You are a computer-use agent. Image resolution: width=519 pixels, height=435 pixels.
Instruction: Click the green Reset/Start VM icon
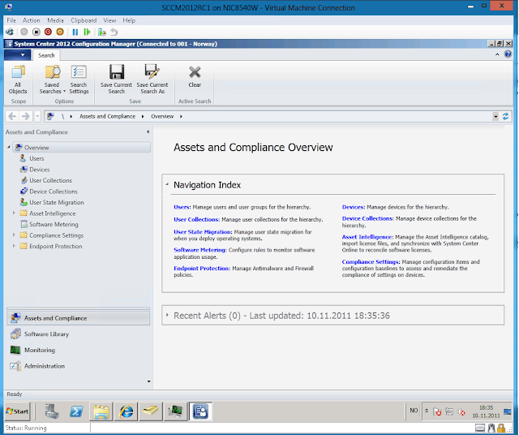tap(87, 32)
